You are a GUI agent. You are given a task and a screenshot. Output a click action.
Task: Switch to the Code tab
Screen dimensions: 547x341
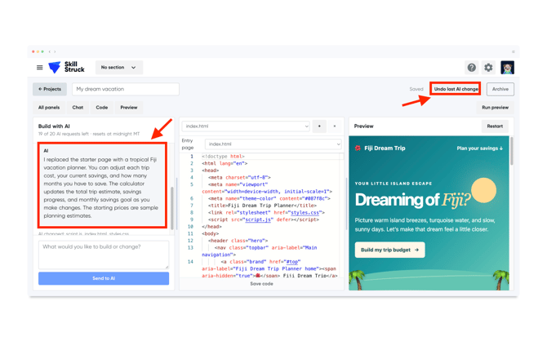coord(102,108)
